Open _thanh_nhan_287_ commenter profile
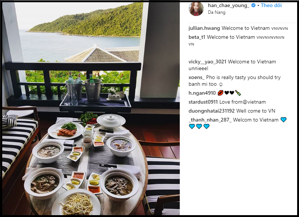The image size is (299, 217). click(210, 120)
